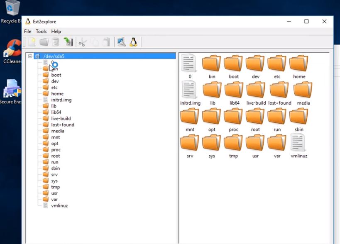This screenshot has height=244, width=340.
Task: Select the CCleaner desktop shortcut
Action: pos(12,51)
